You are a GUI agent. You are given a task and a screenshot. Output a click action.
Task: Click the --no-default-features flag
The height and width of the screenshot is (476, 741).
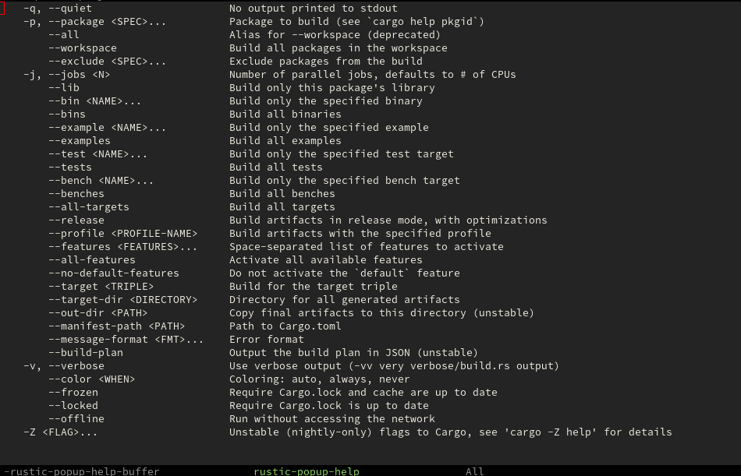113,273
